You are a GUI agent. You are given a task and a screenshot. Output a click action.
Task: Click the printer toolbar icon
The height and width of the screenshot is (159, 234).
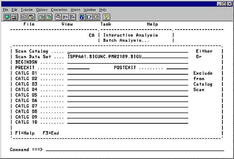pyautogui.click(x=14, y=17)
